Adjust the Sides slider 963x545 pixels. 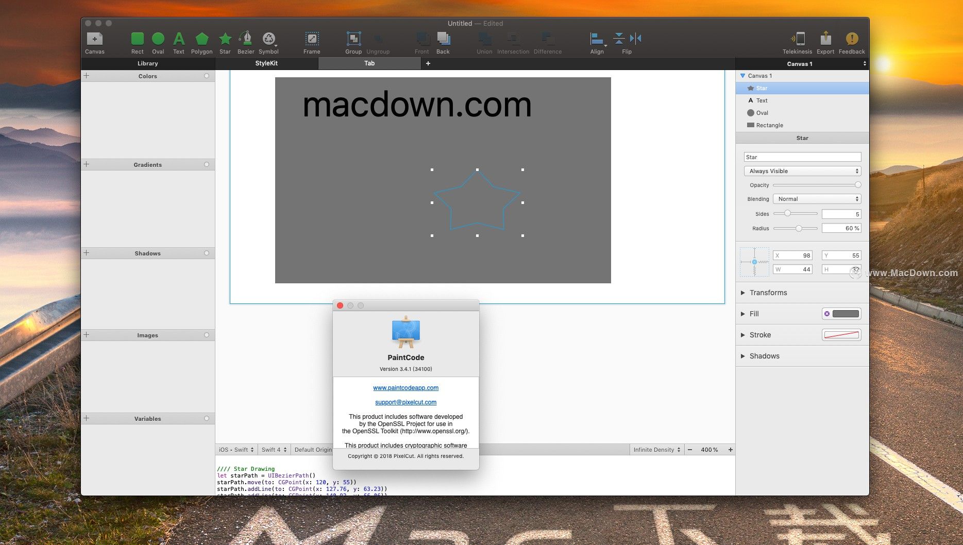[795, 213]
